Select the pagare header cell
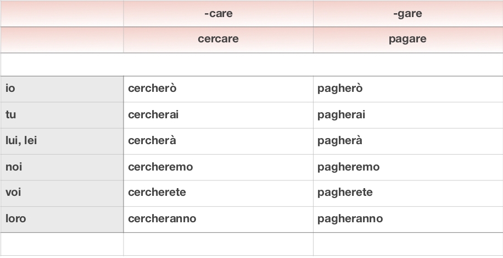Image resolution: width=503 pixels, height=258 pixels. 407,40
